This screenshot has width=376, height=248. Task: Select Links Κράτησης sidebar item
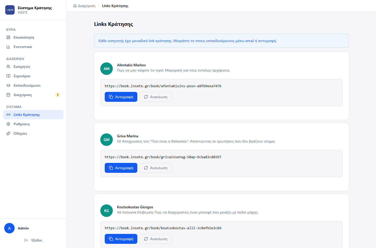point(33,115)
